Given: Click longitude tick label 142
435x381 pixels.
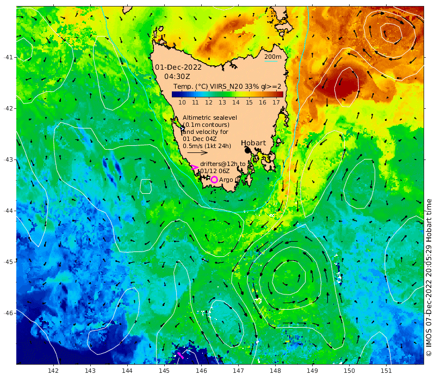Looking at the screenshot, I should point(53,371).
